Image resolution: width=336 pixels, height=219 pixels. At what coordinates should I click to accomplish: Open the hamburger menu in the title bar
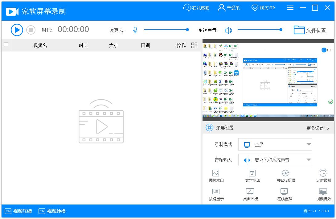[x=290, y=8]
